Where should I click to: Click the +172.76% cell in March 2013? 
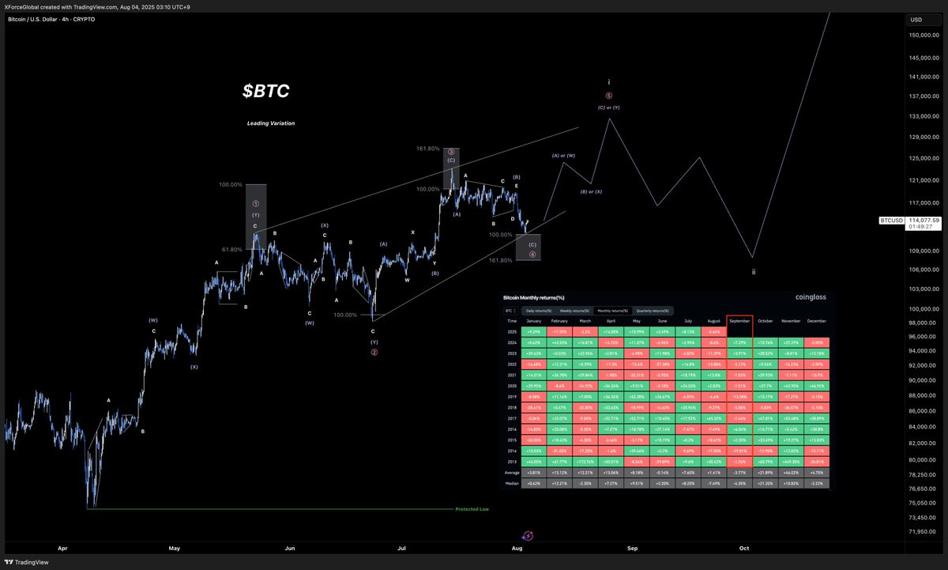click(x=585, y=462)
